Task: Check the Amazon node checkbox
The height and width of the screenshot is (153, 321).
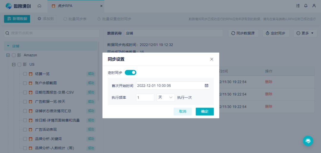Action: click(14, 55)
